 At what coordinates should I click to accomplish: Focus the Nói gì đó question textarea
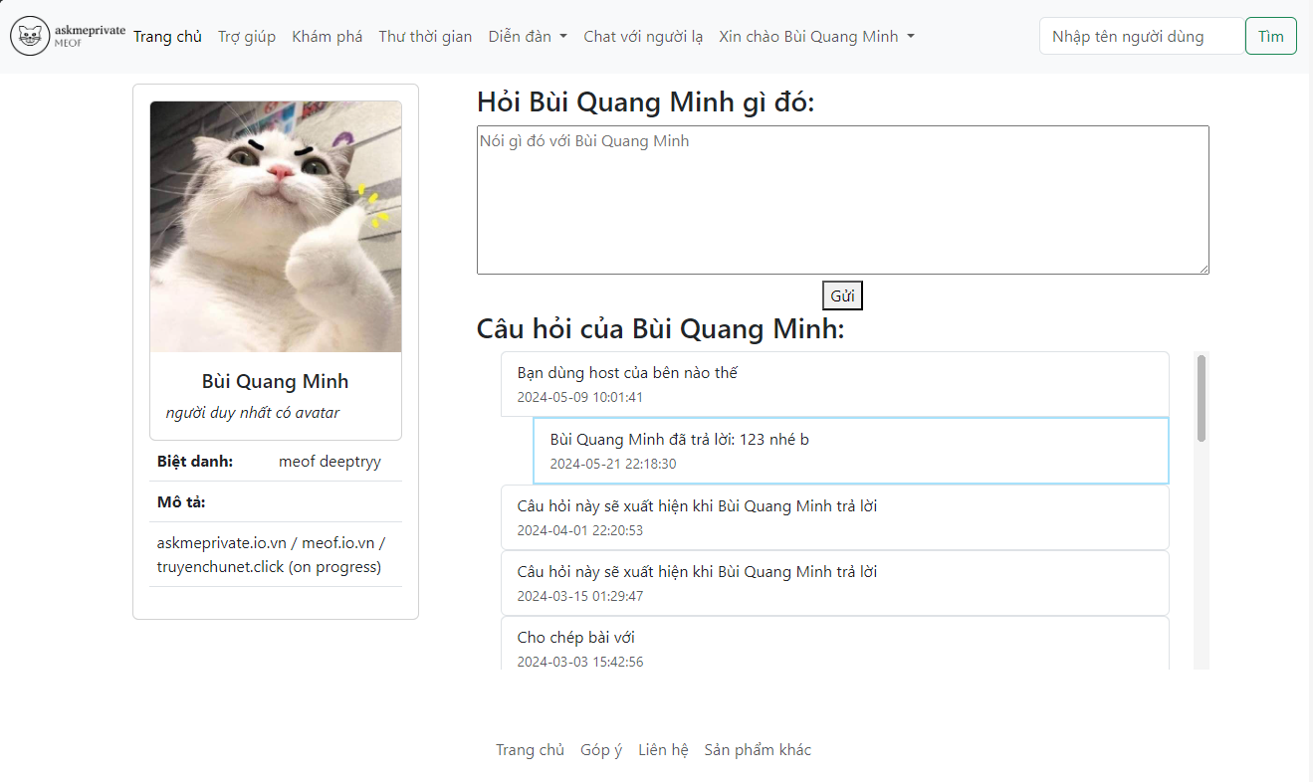(x=842, y=200)
